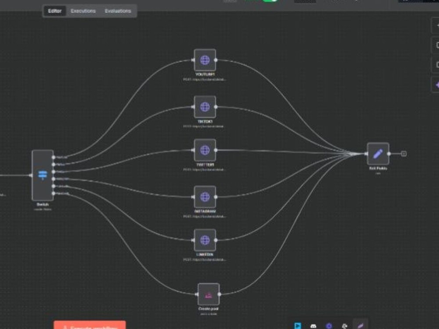
Task: Click the Create post node input connector
Action: [x=197, y=294]
